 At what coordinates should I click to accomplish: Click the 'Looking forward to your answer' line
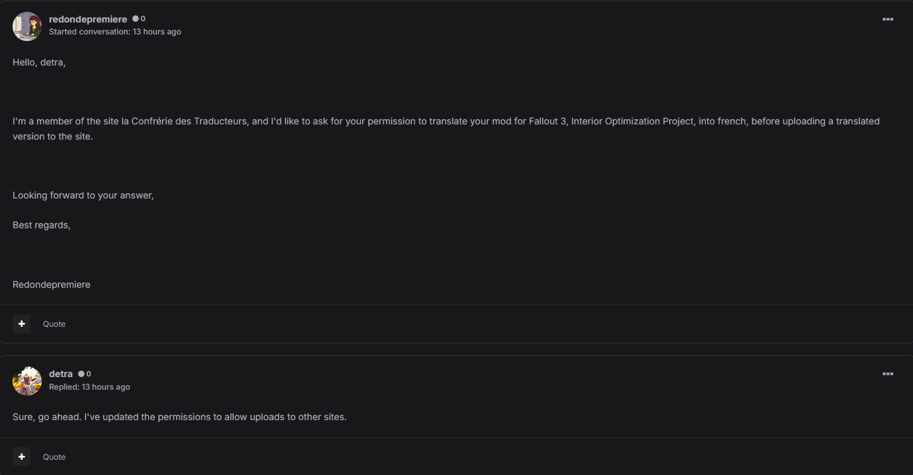(x=83, y=195)
